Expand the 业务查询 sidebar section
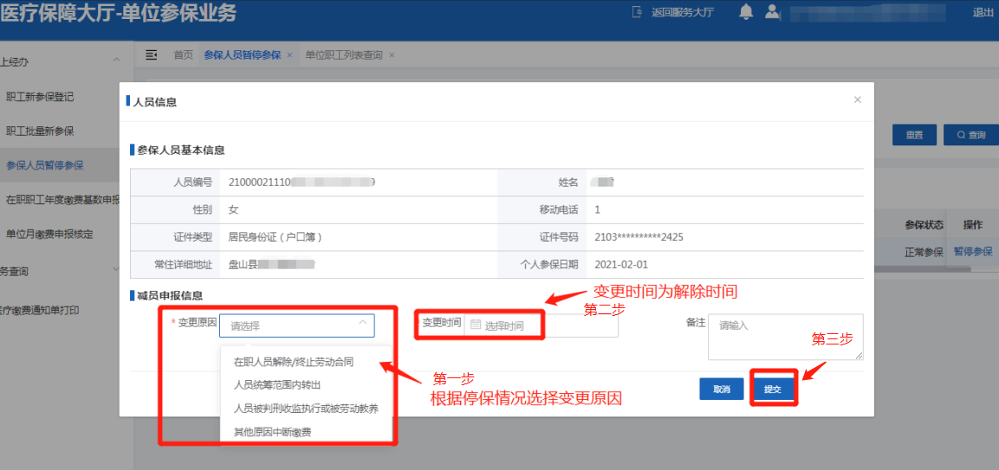 click(x=116, y=269)
